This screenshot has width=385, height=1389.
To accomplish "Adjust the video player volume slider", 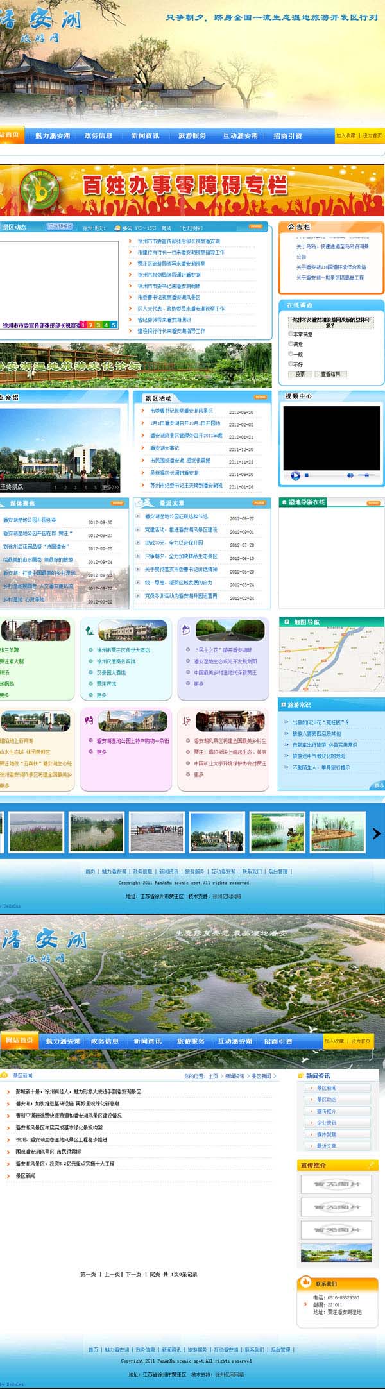I will (x=366, y=475).
